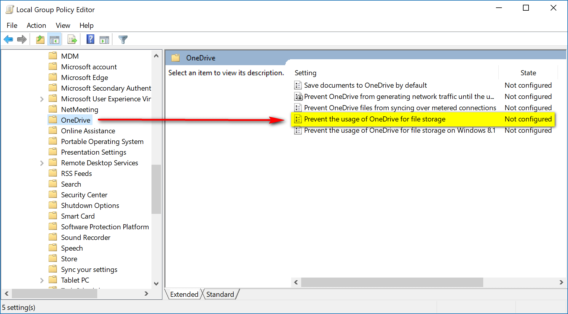Click settings list scroll left arrow
568x314 pixels.
pyautogui.click(x=296, y=282)
